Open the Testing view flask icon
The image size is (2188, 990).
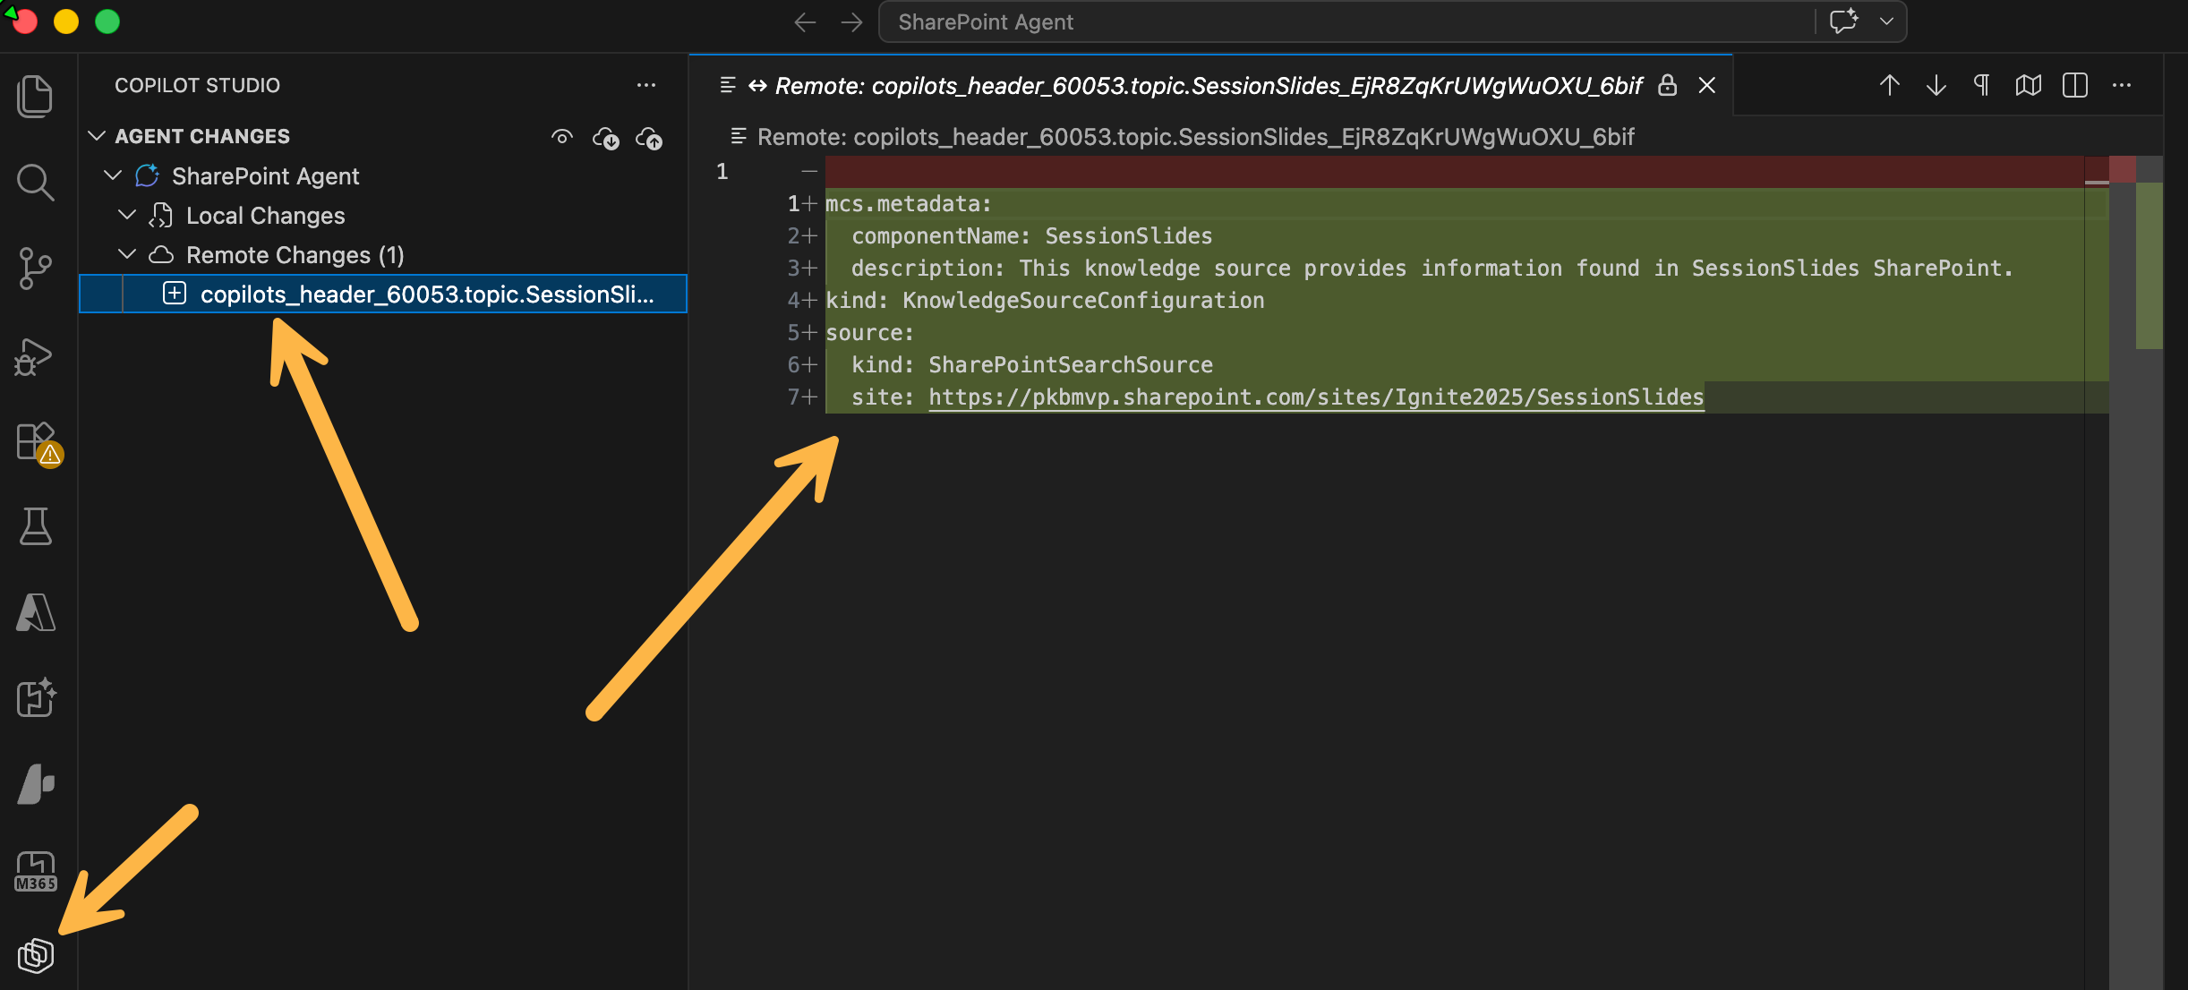tap(35, 526)
